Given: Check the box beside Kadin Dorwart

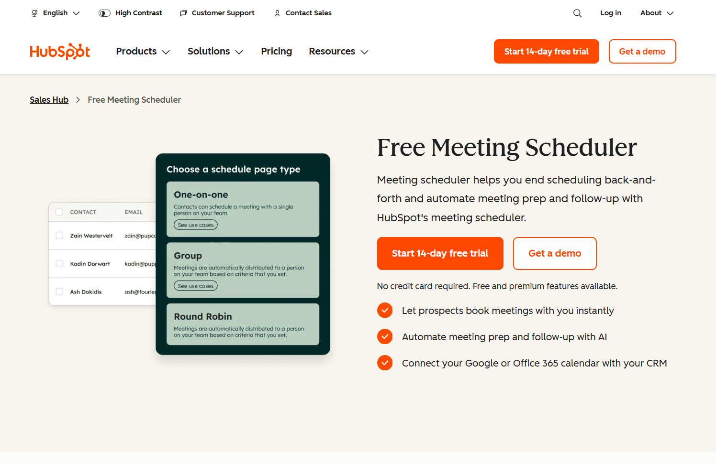Looking at the screenshot, I should 59,263.
